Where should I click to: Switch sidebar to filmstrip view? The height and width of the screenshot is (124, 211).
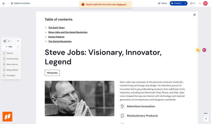click(5, 41)
